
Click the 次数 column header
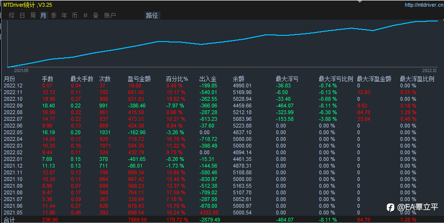[x=105, y=79]
